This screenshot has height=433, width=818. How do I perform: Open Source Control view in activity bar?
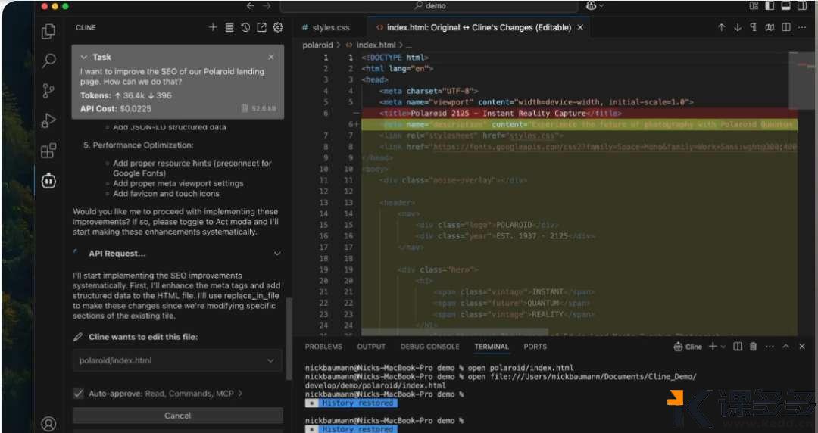(x=48, y=91)
